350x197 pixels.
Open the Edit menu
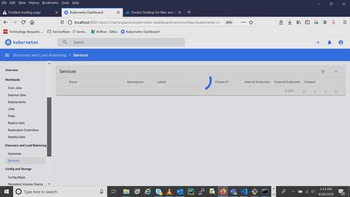tap(13, 3)
